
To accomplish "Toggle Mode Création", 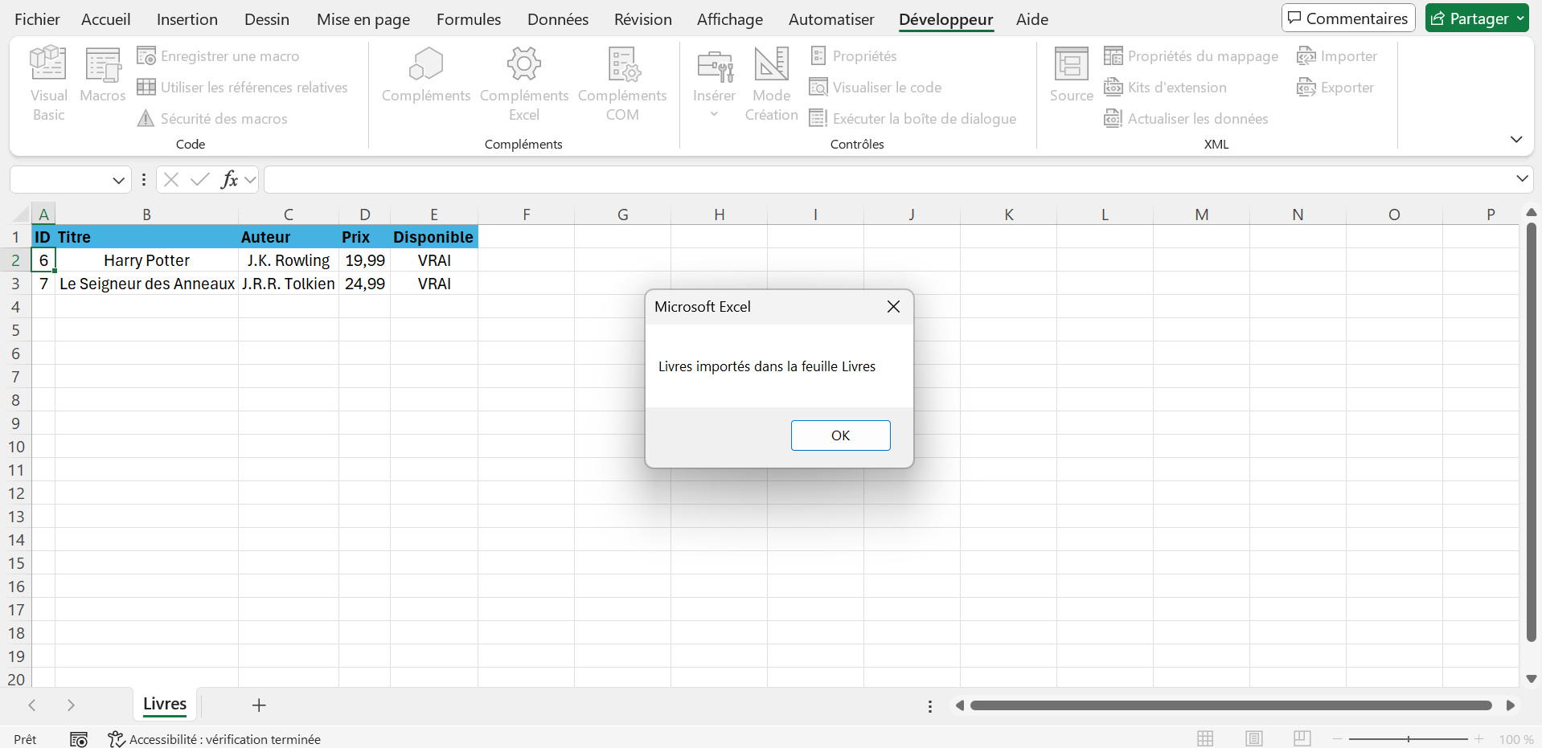I will click(x=771, y=84).
